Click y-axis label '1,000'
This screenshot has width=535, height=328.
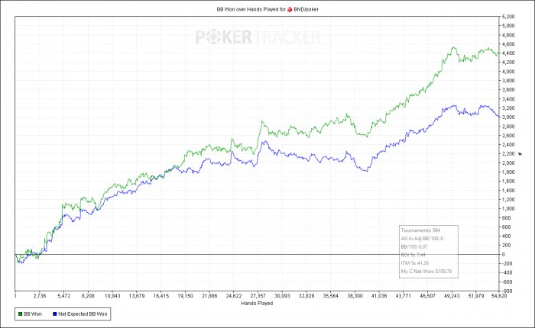tap(508, 209)
